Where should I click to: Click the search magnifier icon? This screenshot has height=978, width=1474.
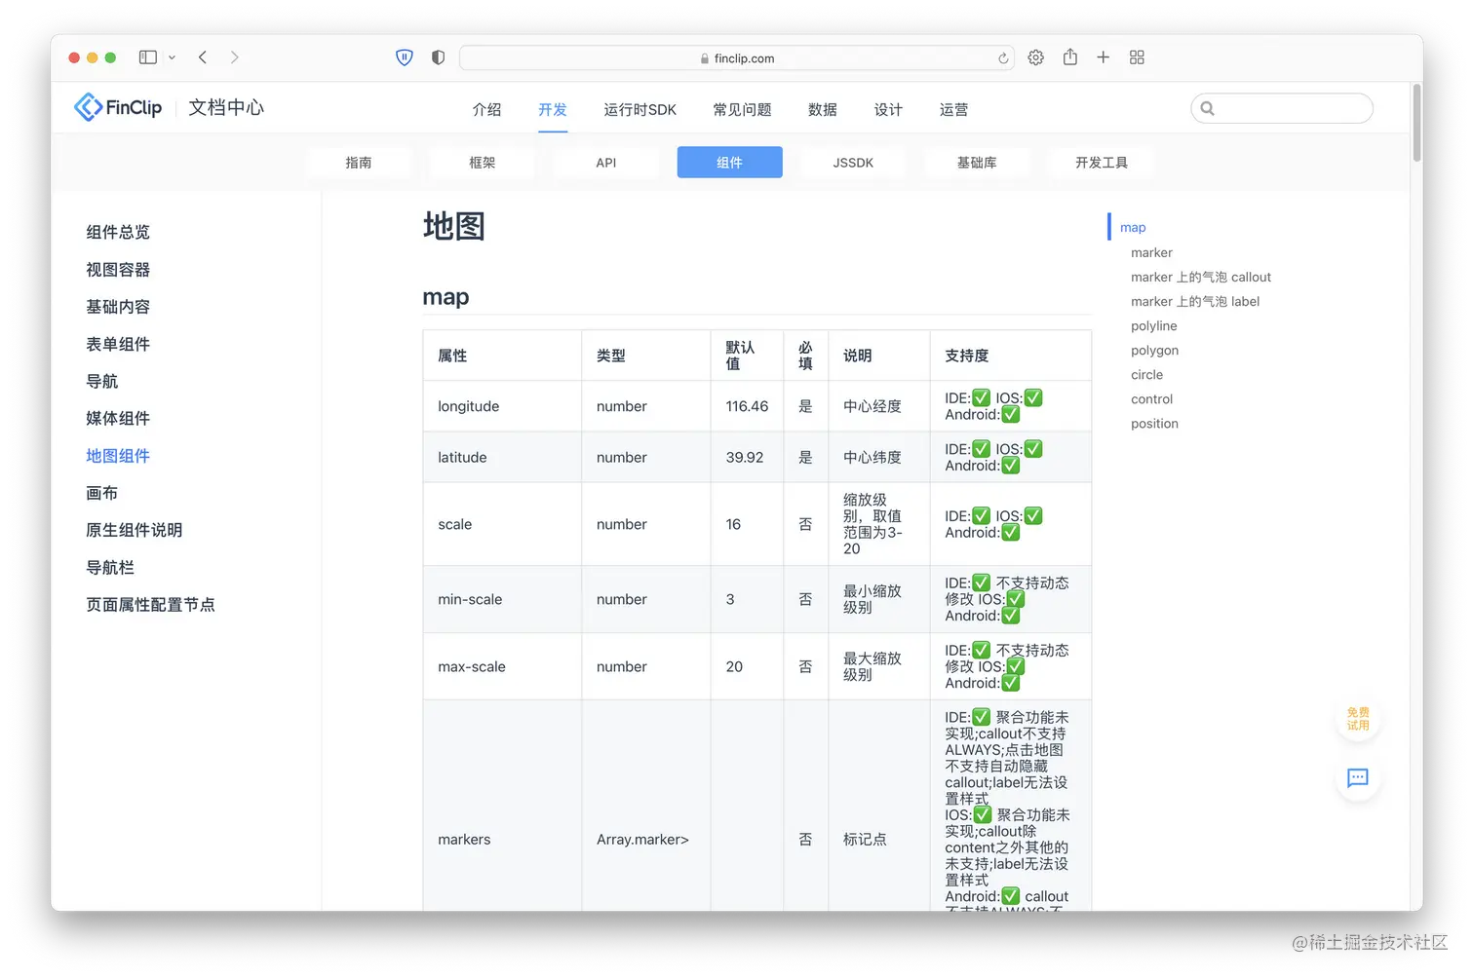pyautogui.click(x=1208, y=108)
